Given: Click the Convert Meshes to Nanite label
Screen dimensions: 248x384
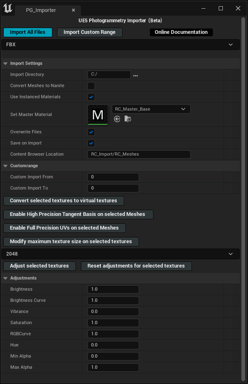Looking at the screenshot, I should coord(37,86).
